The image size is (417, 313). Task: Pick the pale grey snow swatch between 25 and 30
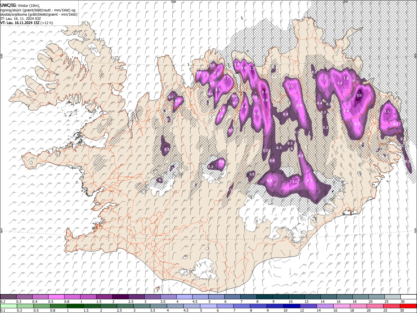point(392,297)
